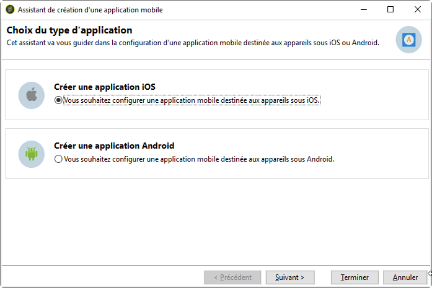Click the wizard description starting 'Cet assistant va'
The image size is (432, 288).
tap(193, 43)
